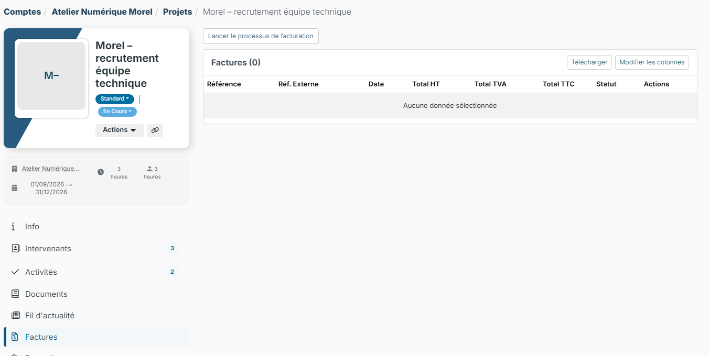The image size is (709, 356).
Task: Sort by Réf. Externe column header
Action: point(298,84)
